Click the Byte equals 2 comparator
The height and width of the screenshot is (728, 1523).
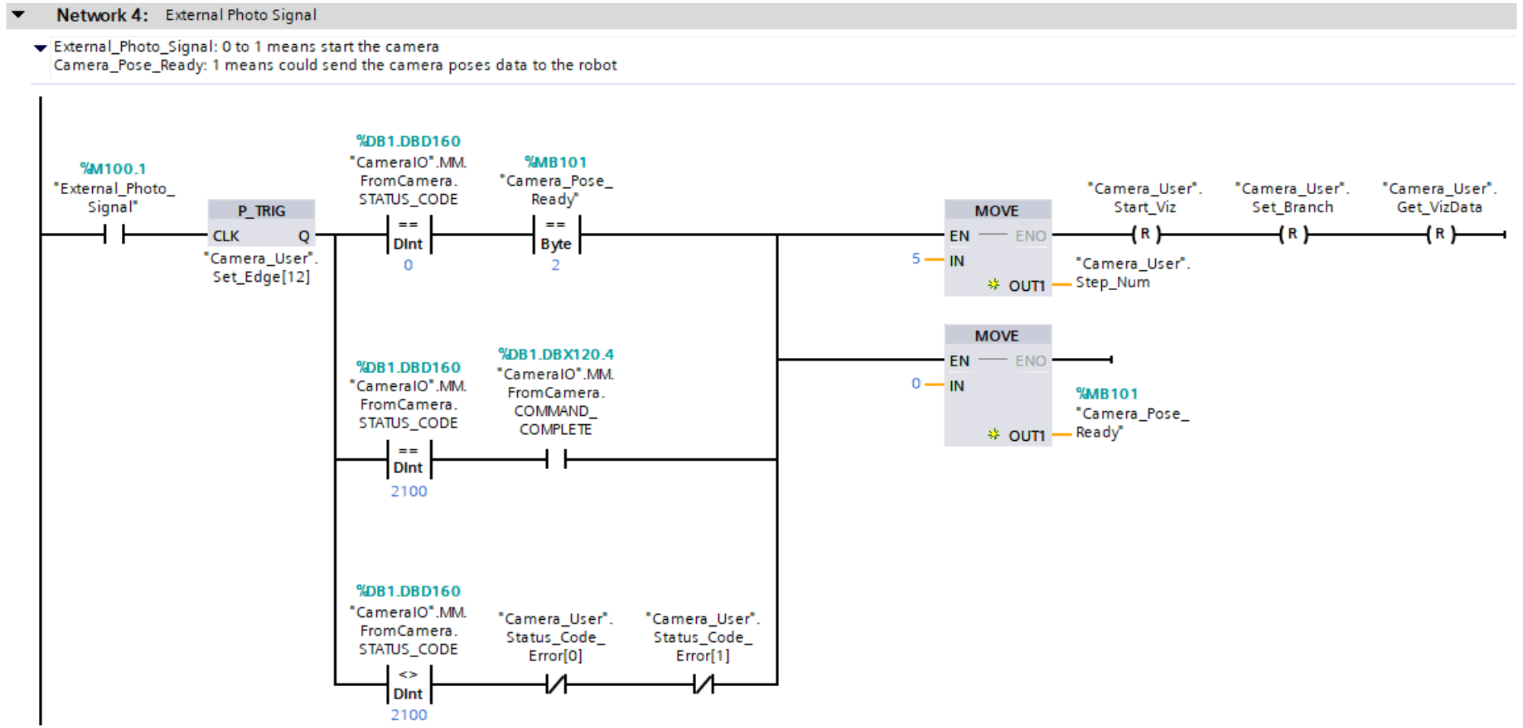click(556, 235)
